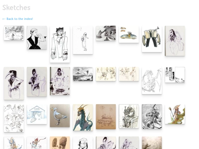Open the teal horned dragon illustration
Screen dimensions: 199x149
pos(83,117)
